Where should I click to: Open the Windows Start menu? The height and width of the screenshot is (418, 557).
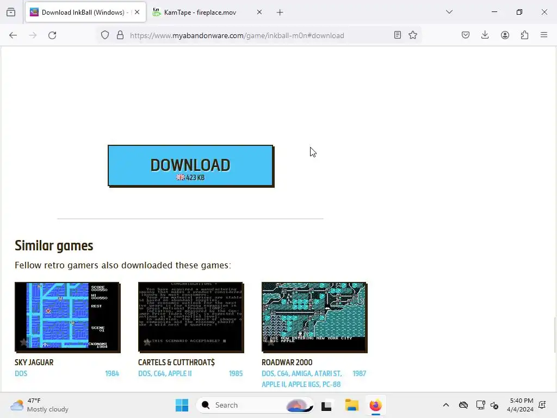[182, 405]
